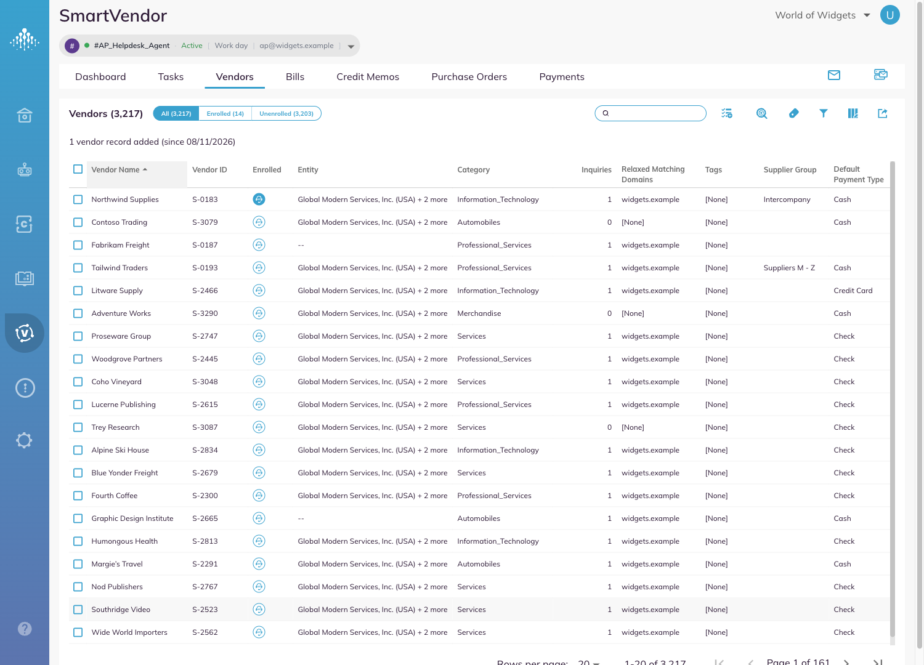Image resolution: width=924 pixels, height=665 pixels.
Task: Click the Suppliers M - Z cell
Action: [x=789, y=268]
